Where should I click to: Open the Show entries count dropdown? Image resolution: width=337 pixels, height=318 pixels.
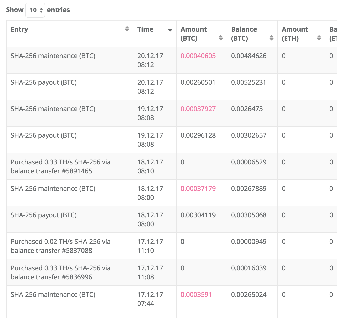(35, 10)
